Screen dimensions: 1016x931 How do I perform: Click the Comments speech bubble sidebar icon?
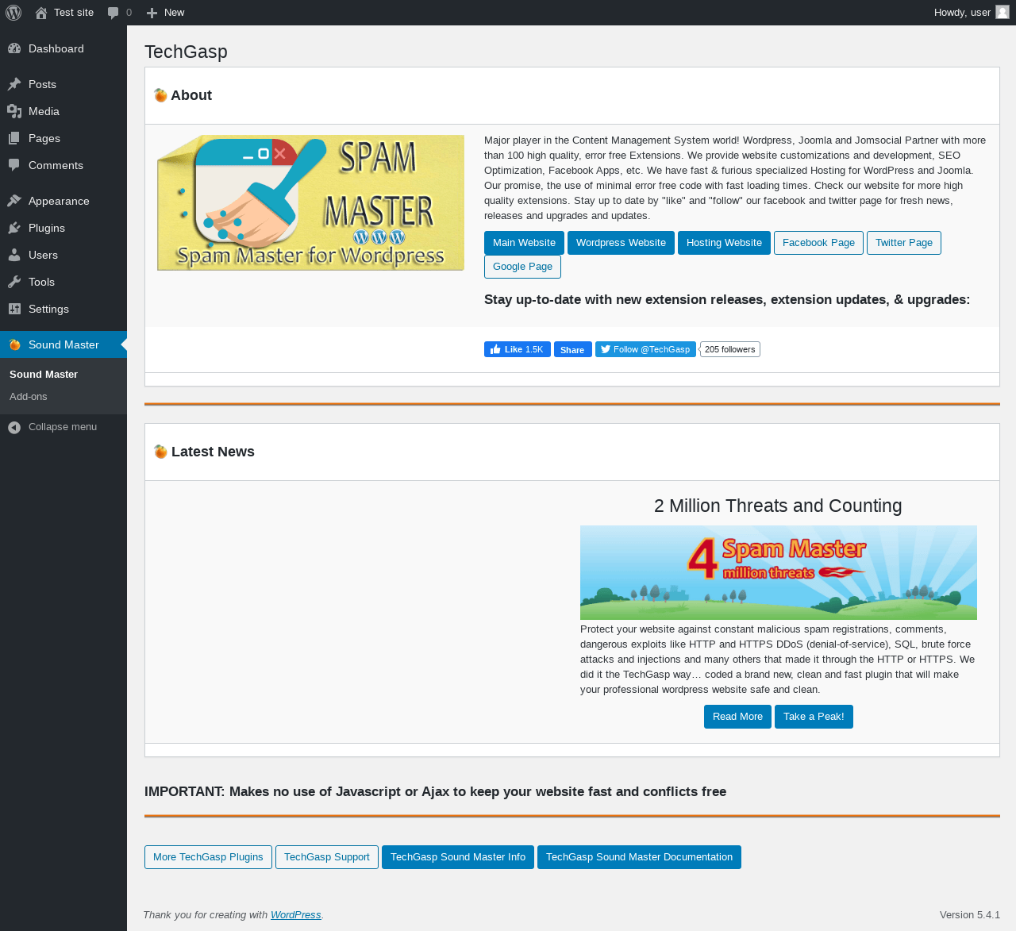[14, 165]
